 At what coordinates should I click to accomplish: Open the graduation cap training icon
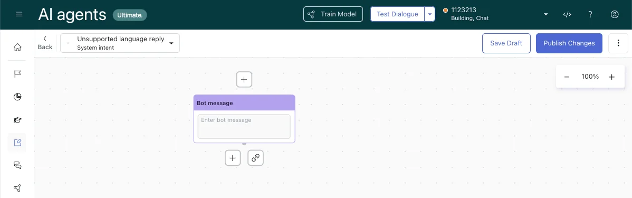tap(17, 120)
